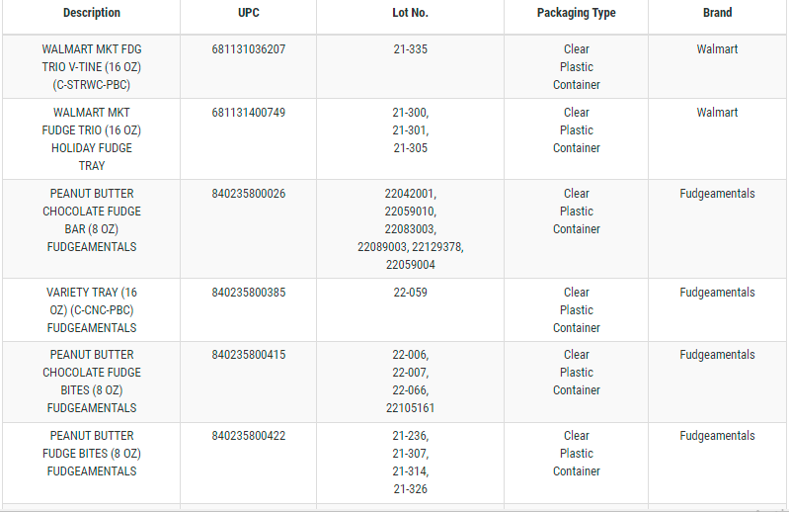
Task: Click the Packaging Type column header
Action: pyautogui.click(x=576, y=13)
